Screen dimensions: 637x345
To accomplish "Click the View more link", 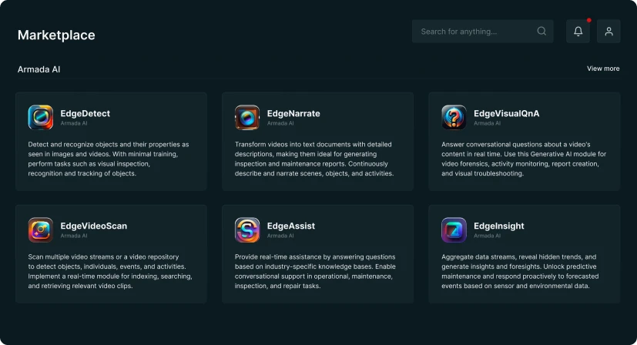I will 602,69.
